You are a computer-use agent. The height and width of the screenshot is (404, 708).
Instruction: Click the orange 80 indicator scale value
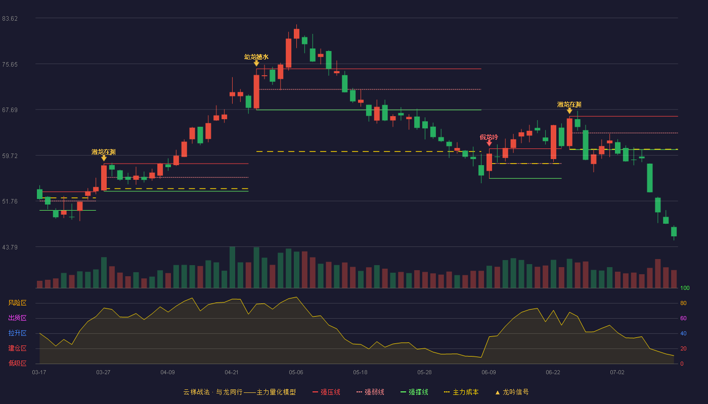[683, 304]
